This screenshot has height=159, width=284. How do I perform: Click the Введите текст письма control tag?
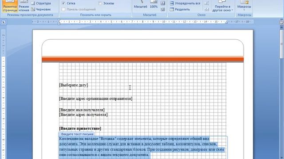tap(76, 134)
